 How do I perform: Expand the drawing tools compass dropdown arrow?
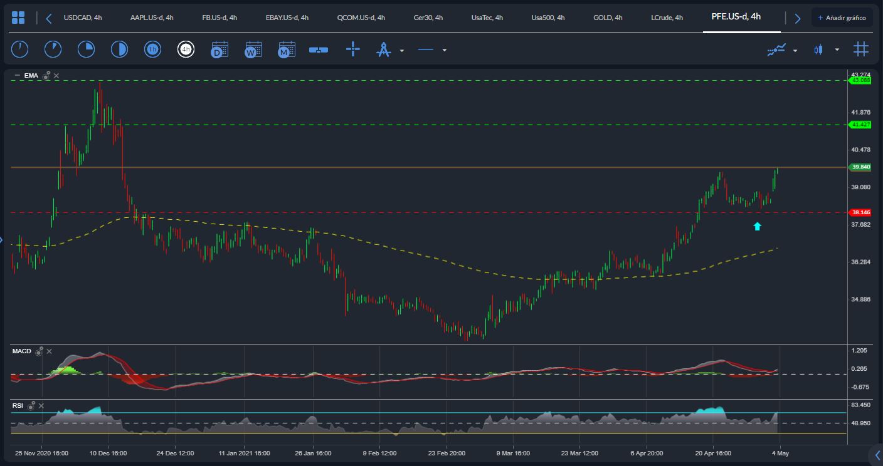point(402,50)
